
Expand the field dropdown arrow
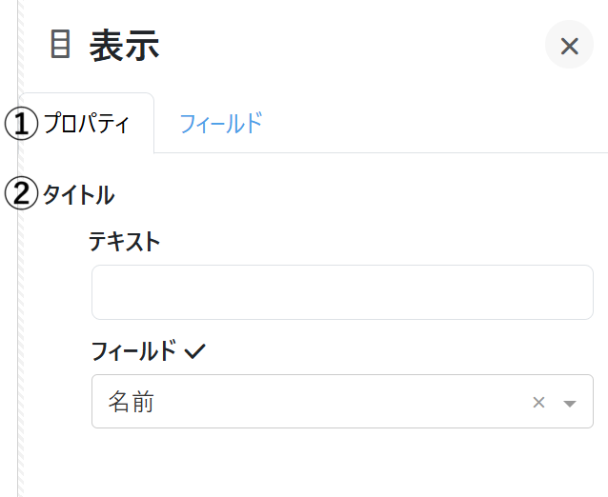click(570, 403)
